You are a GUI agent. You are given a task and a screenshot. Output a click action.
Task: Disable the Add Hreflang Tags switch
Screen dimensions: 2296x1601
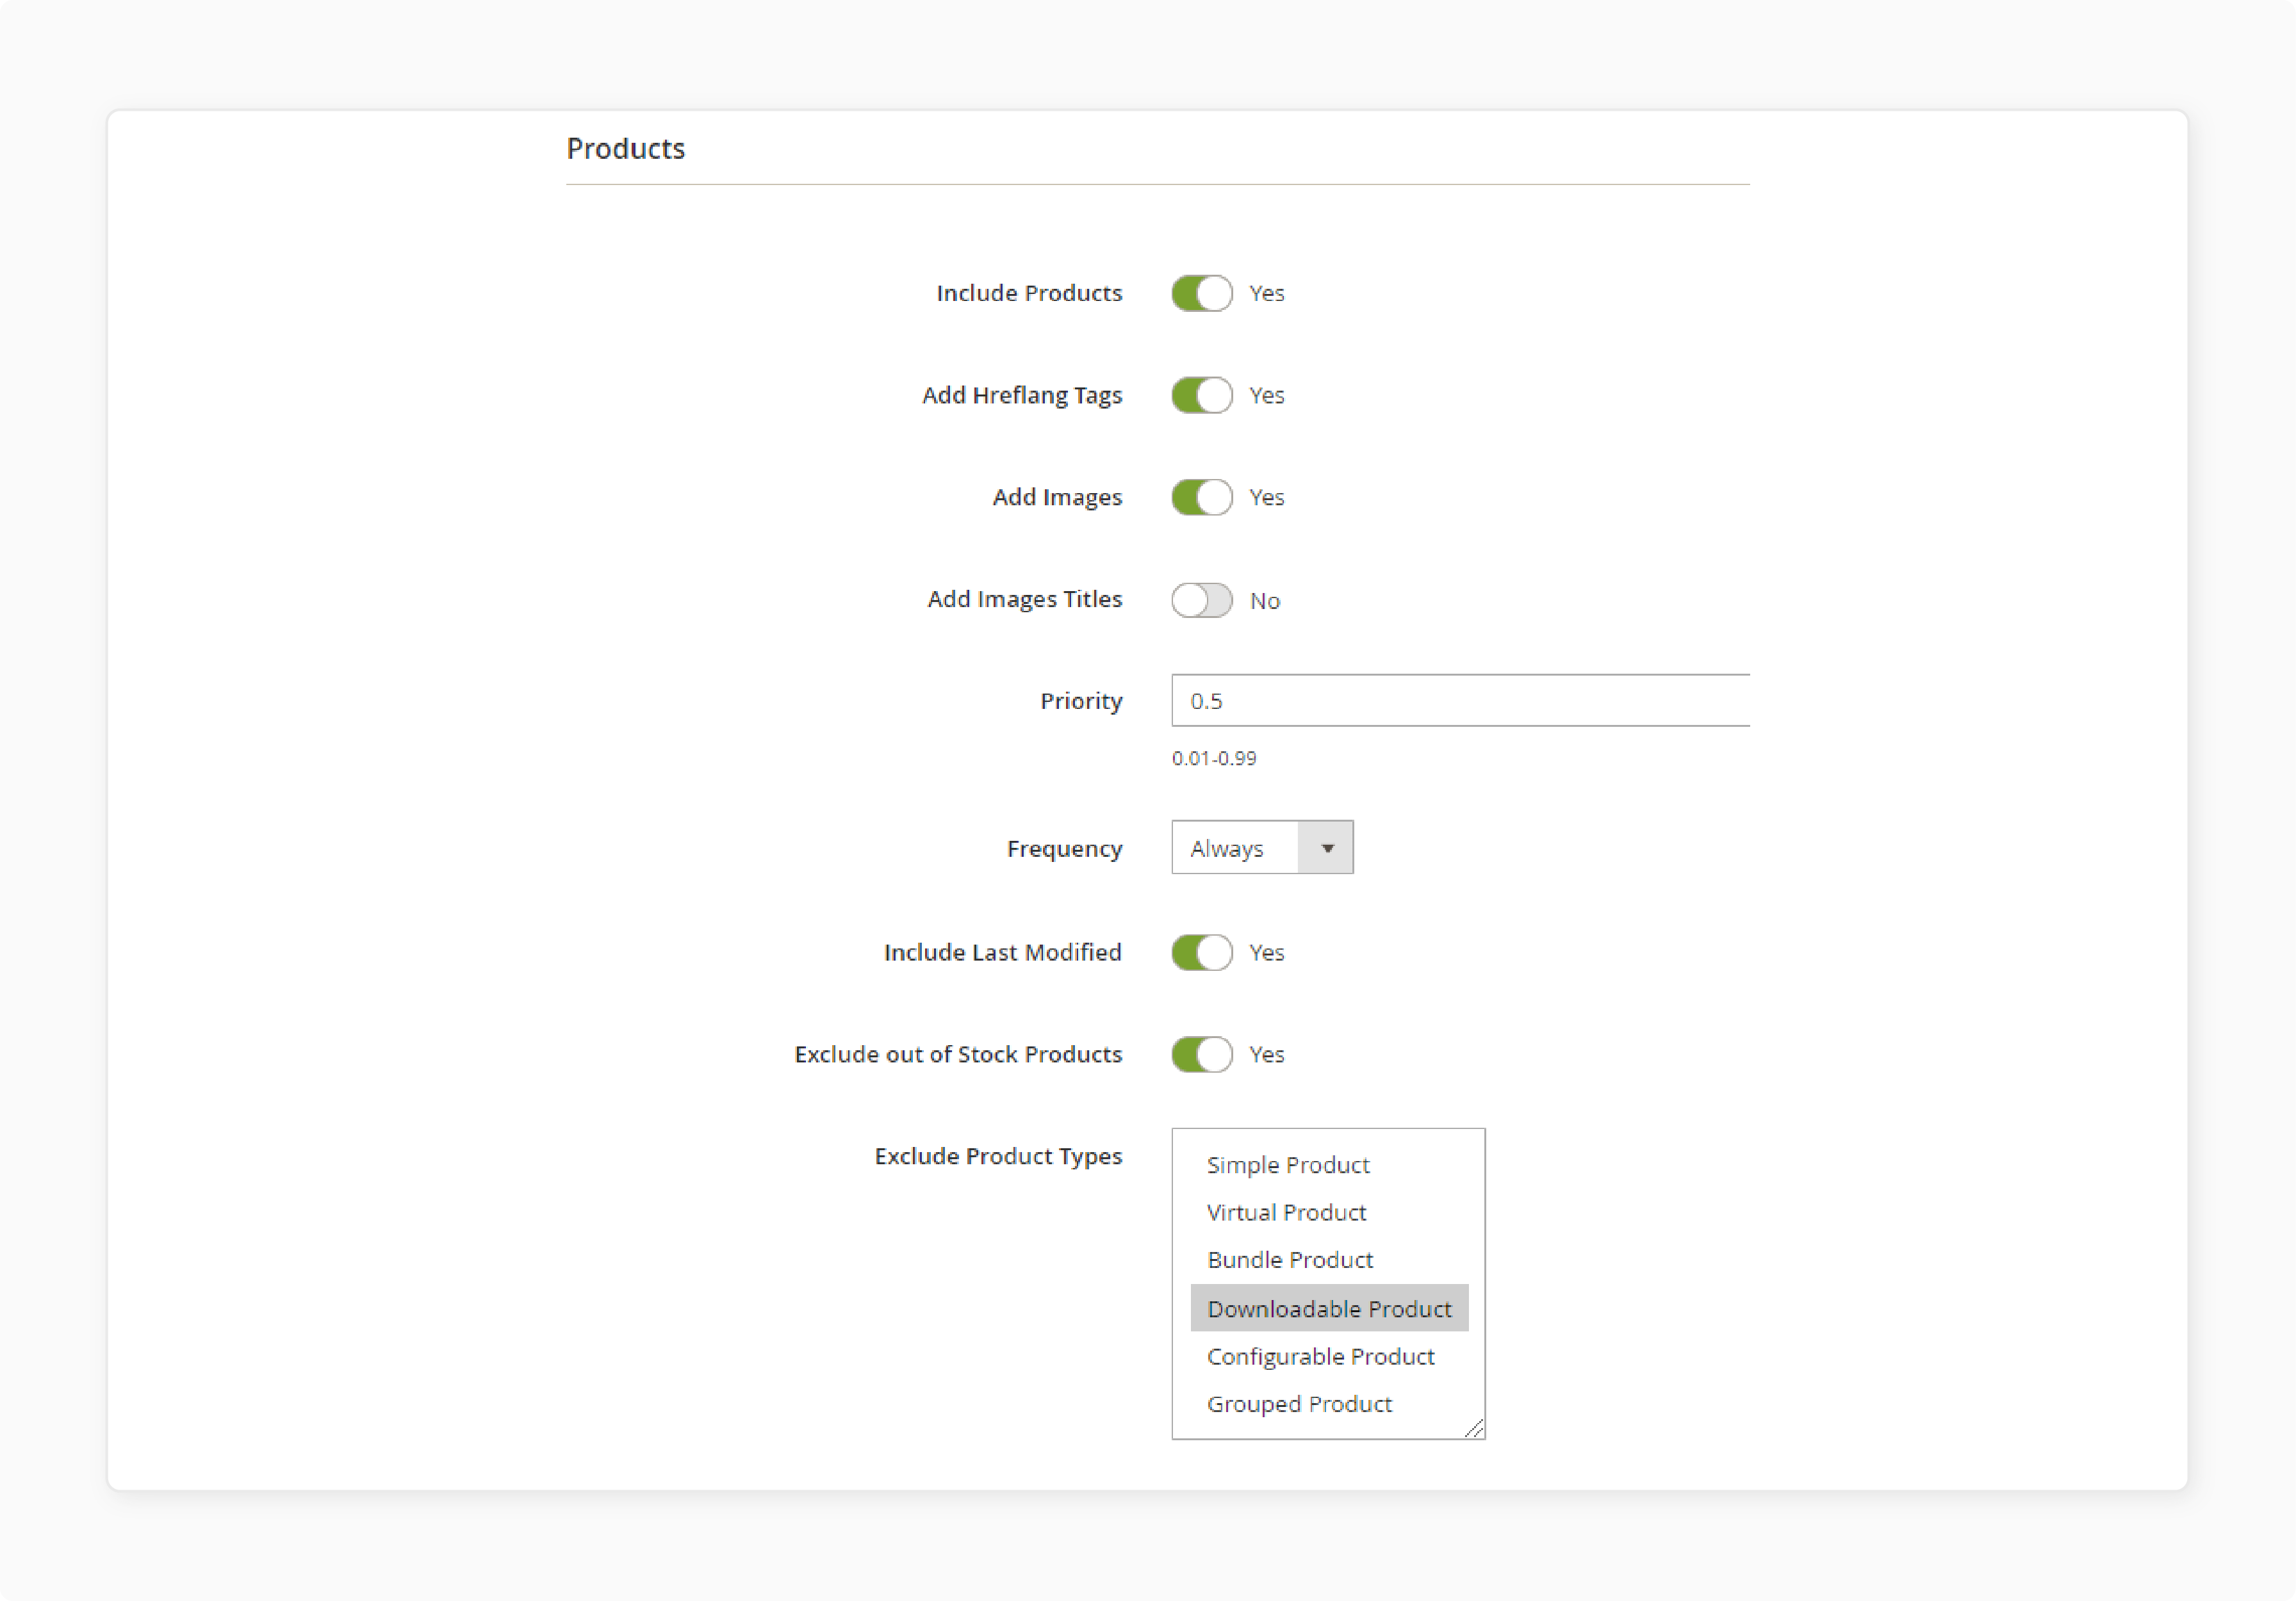pyautogui.click(x=1201, y=394)
